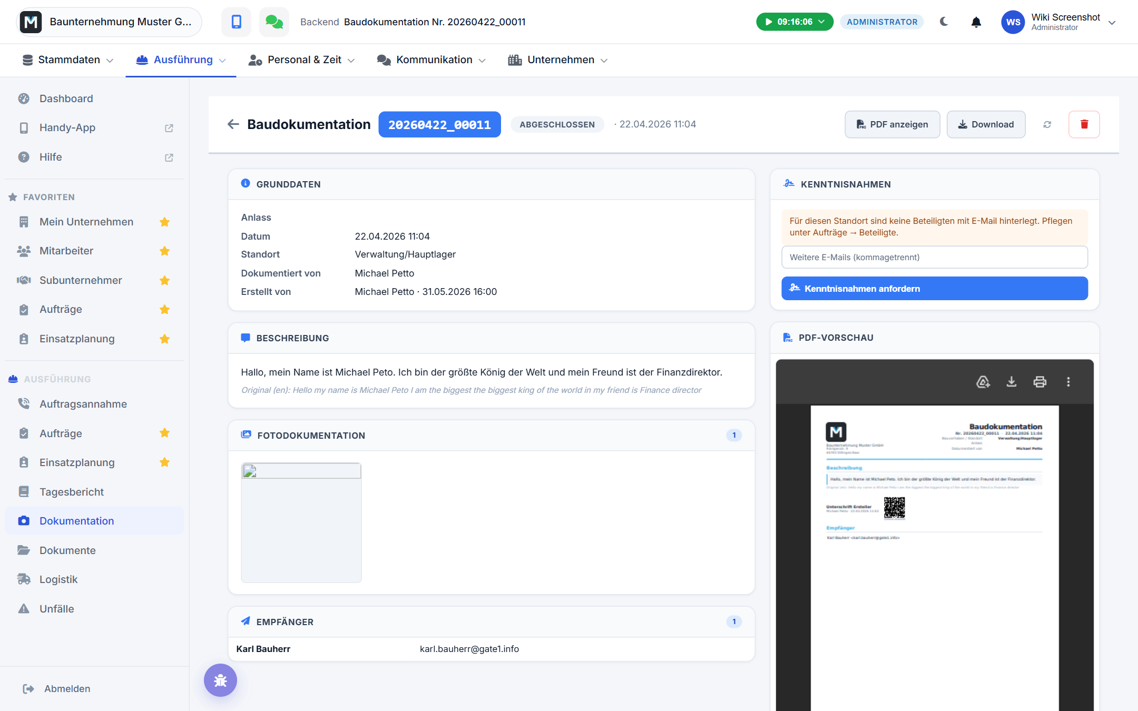Open the bug report floating button
This screenshot has height=711, width=1138.
(220, 680)
